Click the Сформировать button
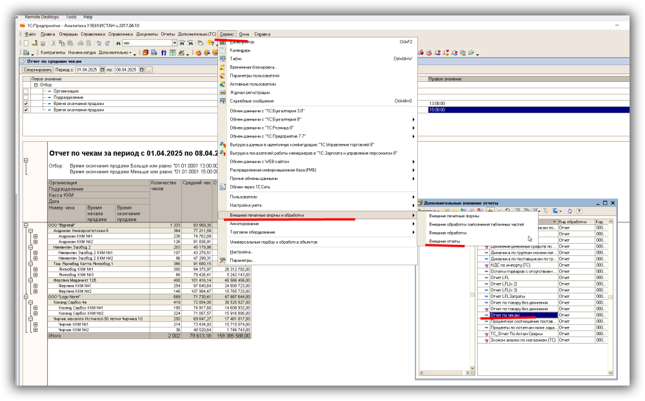This screenshot has width=645, height=401. click(x=37, y=70)
